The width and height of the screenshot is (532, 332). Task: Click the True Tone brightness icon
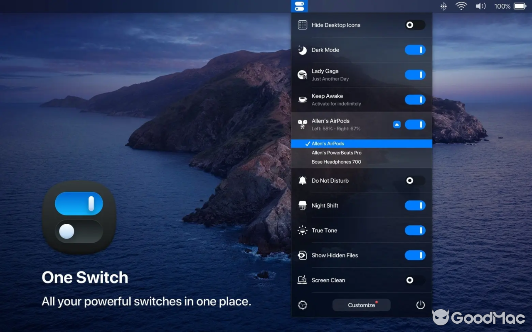click(303, 230)
